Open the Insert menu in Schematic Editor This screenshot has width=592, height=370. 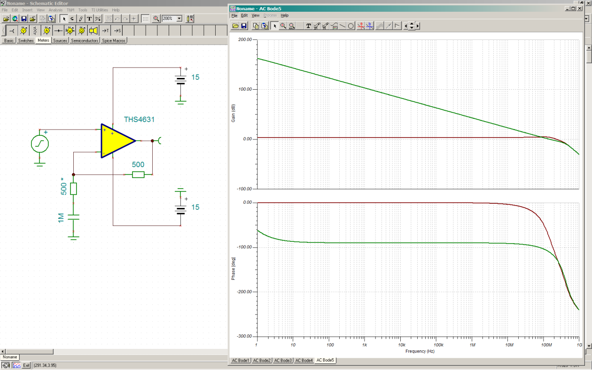click(x=27, y=10)
